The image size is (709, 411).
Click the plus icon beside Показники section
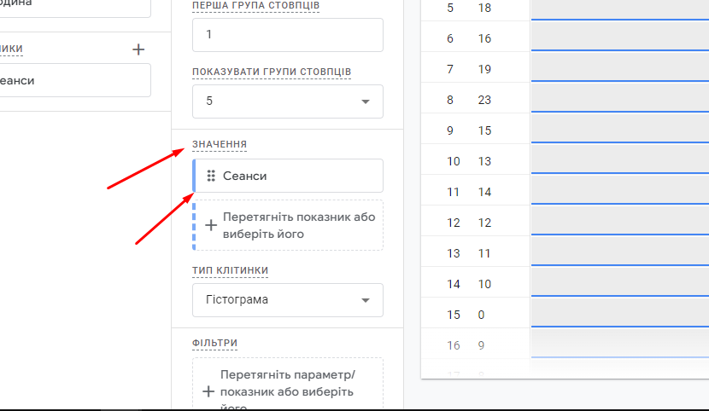(x=138, y=49)
